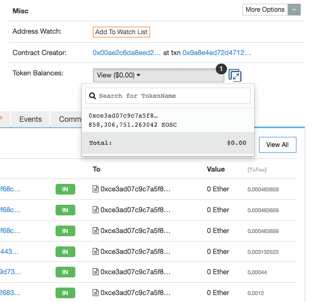Click the More Options button label
This screenshot has width=313, height=302.
click(x=265, y=10)
